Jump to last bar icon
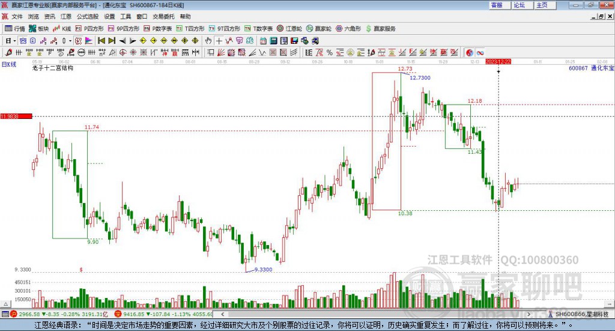 pyautogui.click(x=112, y=41)
